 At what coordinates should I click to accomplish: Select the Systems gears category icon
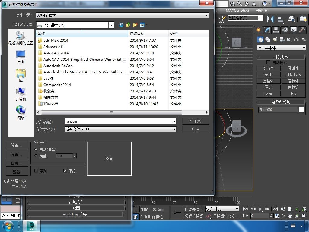pos(304,40)
